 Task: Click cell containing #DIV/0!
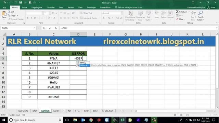coord(54,78)
